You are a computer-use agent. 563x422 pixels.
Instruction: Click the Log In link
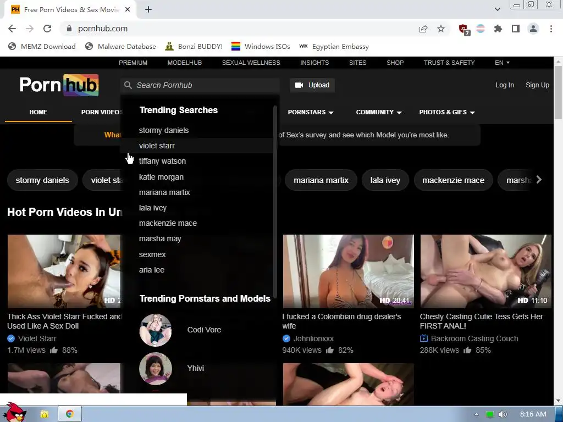coord(505,85)
